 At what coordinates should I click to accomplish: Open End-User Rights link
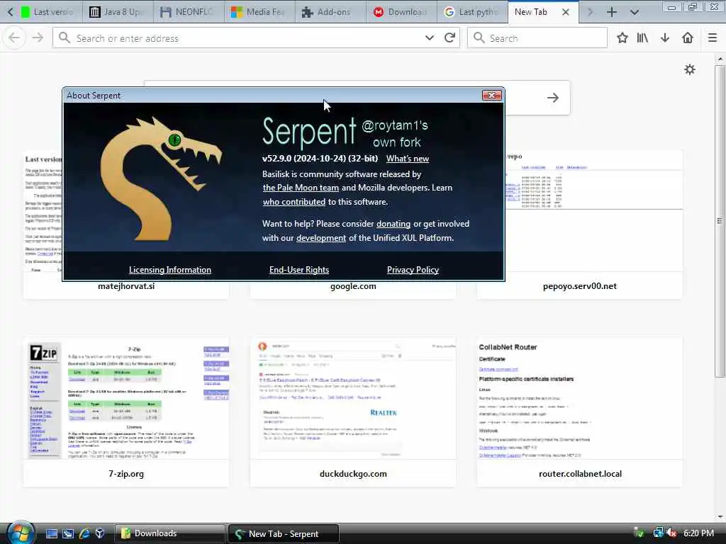[x=299, y=270]
